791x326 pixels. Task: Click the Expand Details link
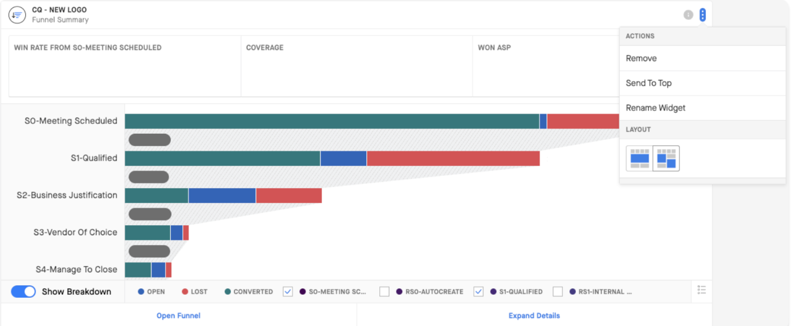click(534, 316)
